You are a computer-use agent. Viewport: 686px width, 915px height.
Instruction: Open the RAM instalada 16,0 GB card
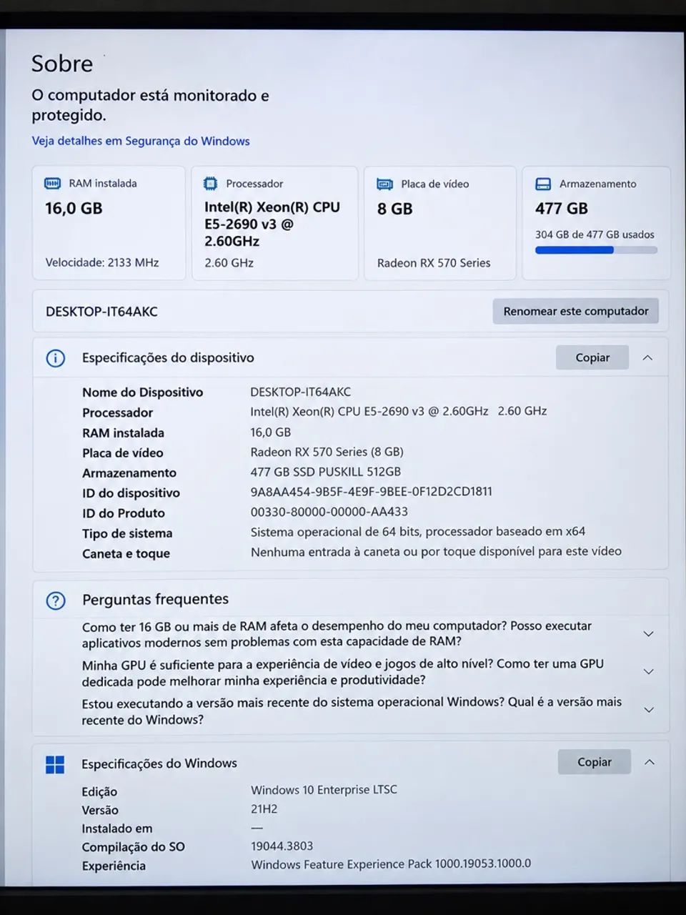point(109,223)
